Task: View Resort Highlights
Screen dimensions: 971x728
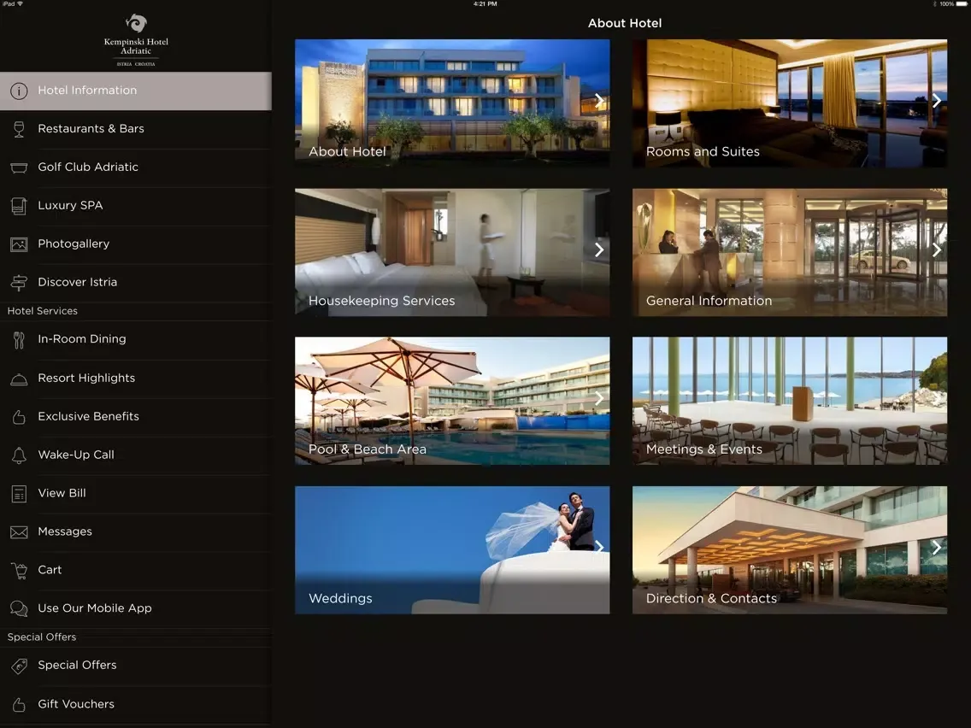Action: pyautogui.click(x=136, y=379)
